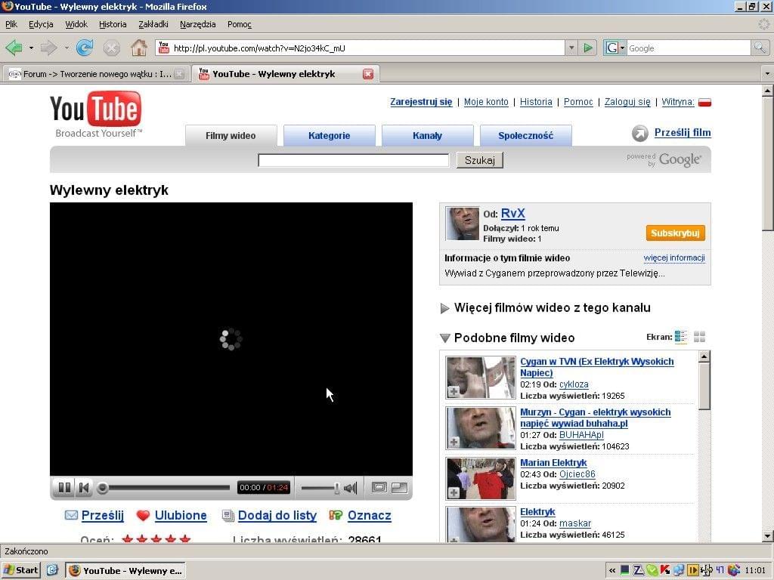The width and height of the screenshot is (774, 580).
Task: Click the quick launch icon beside Start
Action: pos(52,570)
